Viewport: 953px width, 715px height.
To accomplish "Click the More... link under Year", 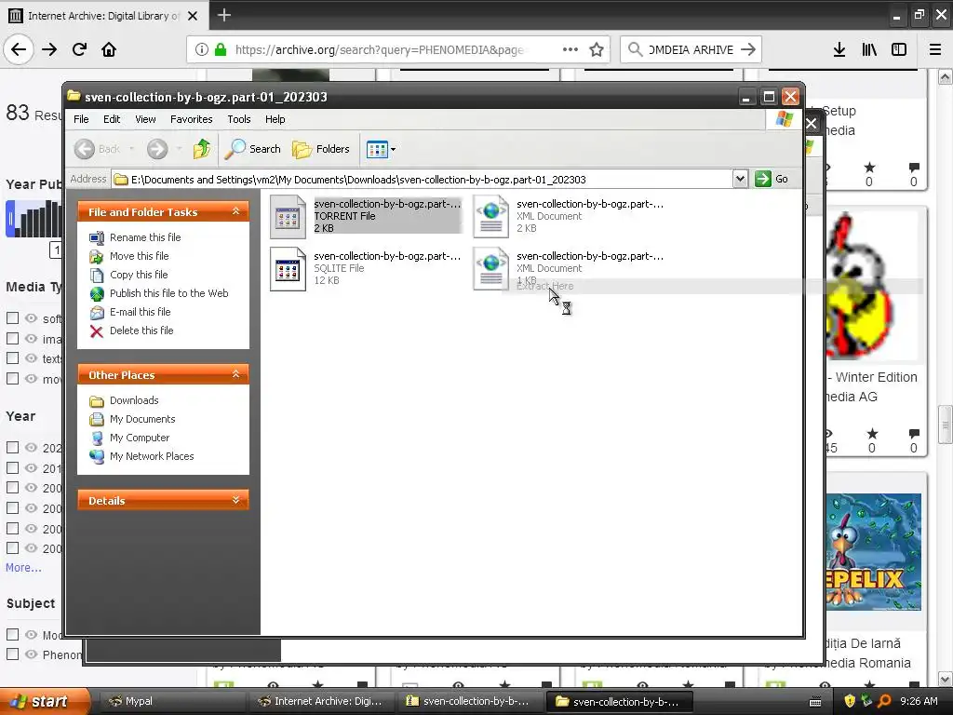I will 23,567.
